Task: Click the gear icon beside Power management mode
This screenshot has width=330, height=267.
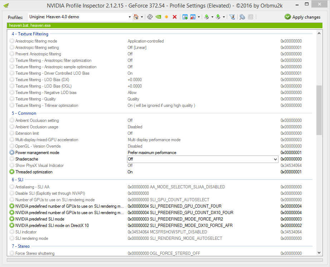Action: [12, 152]
